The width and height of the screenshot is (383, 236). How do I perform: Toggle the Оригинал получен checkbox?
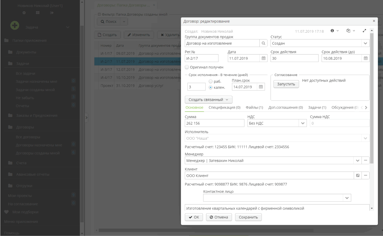coord(187,67)
